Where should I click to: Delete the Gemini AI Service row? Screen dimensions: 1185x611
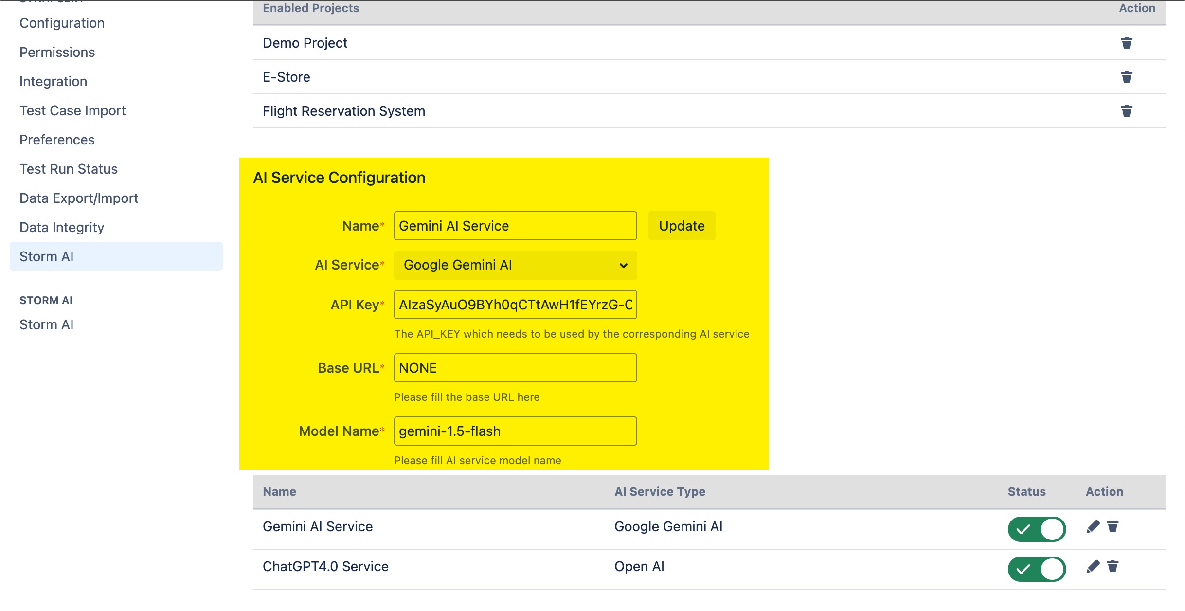(x=1113, y=527)
